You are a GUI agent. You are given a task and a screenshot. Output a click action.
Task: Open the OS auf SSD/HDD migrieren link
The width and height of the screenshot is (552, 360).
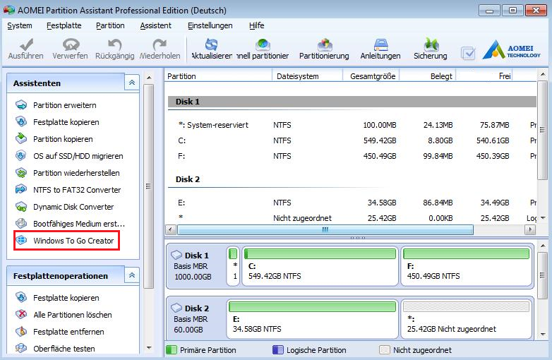click(x=78, y=156)
